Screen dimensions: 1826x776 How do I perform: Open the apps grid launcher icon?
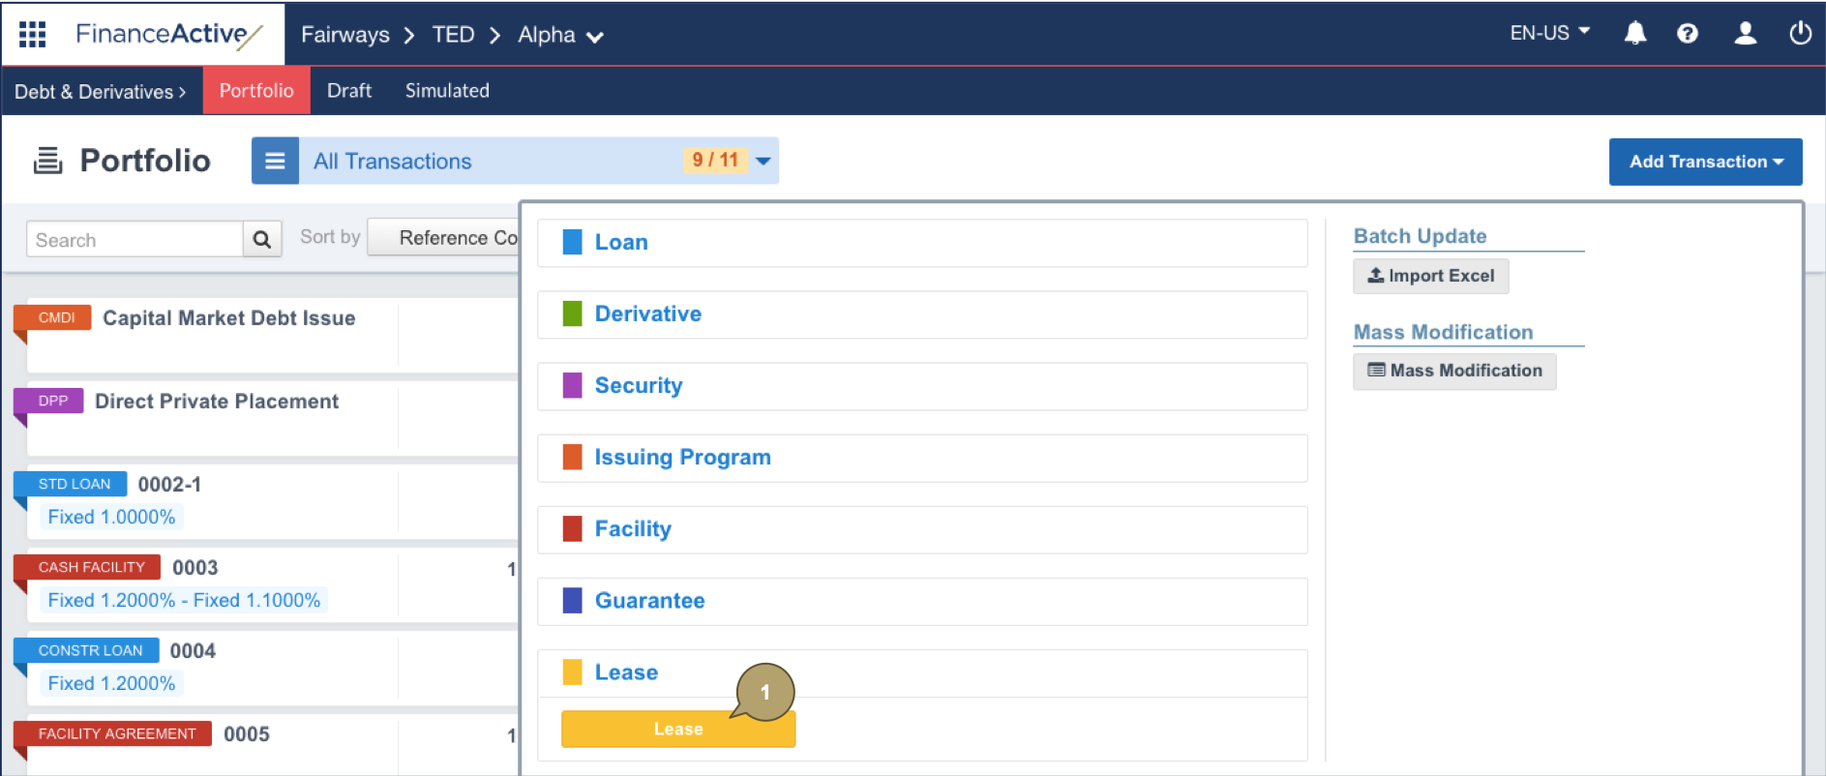tap(33, 35)
